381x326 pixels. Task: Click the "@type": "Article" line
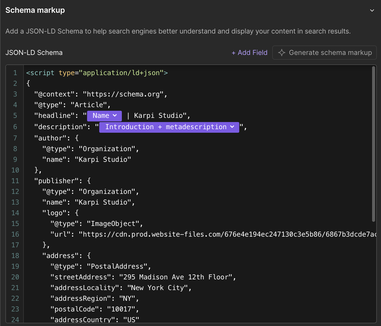(x=72, y=105)
